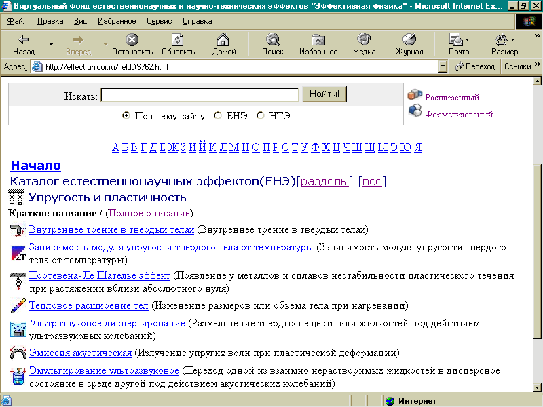Image resolution: width=543 pixels, height=407 pixels.
Task: Click icon beside Зависимость модуля упругости
Action: point(18,253)
